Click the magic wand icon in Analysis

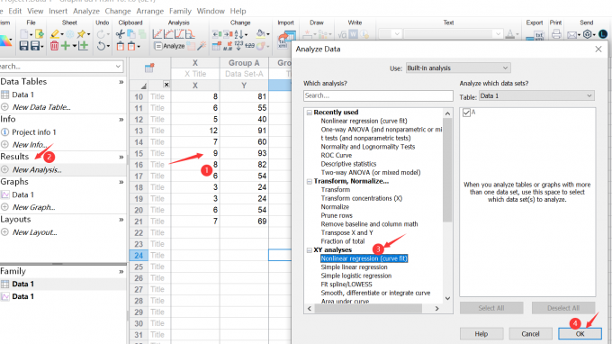click(202, 46)
